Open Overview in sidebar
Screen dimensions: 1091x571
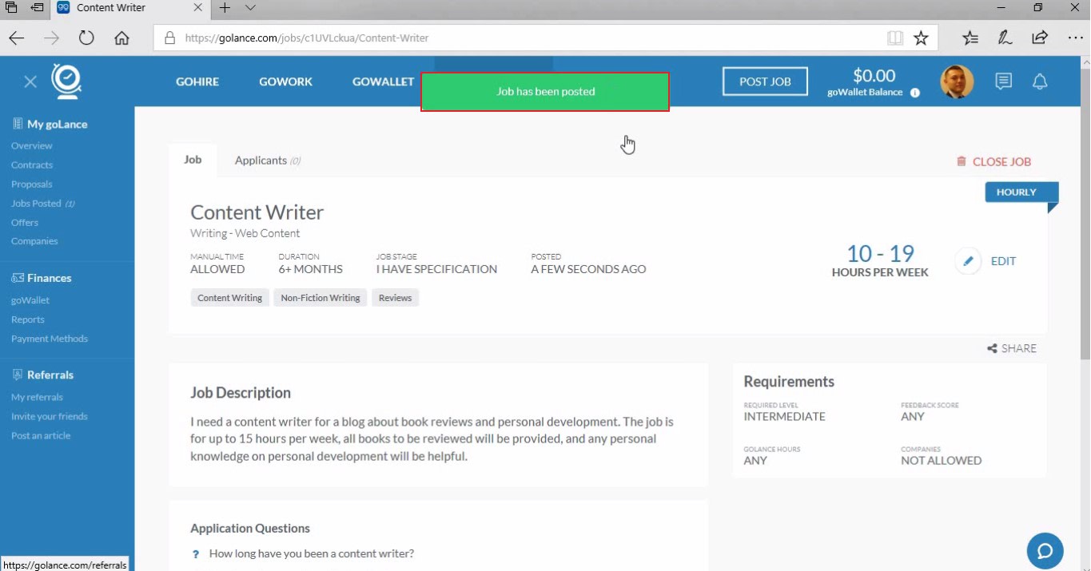pos(32,146)
